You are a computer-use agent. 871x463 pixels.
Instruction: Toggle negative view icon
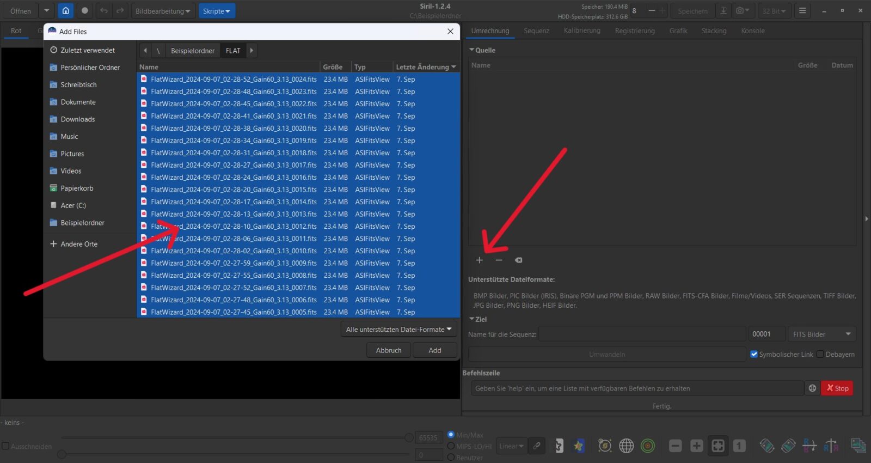(x=559, y=446)
